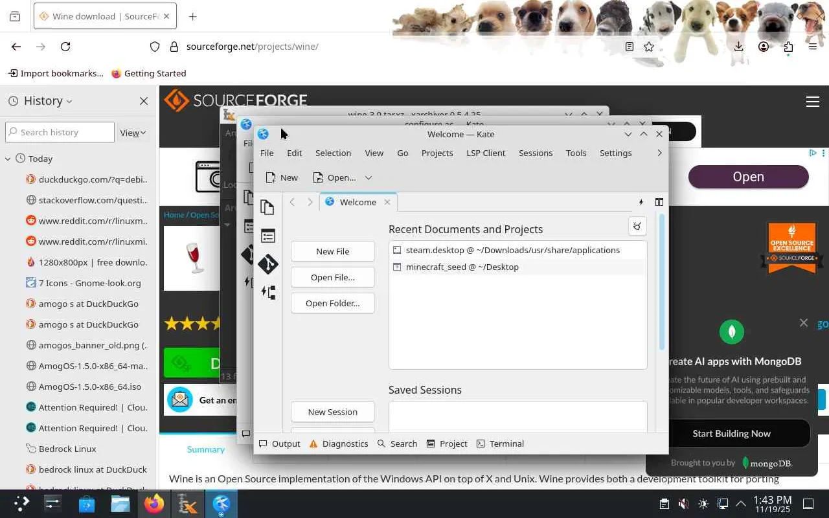Click the Kate application icon in the title bar

263,134
